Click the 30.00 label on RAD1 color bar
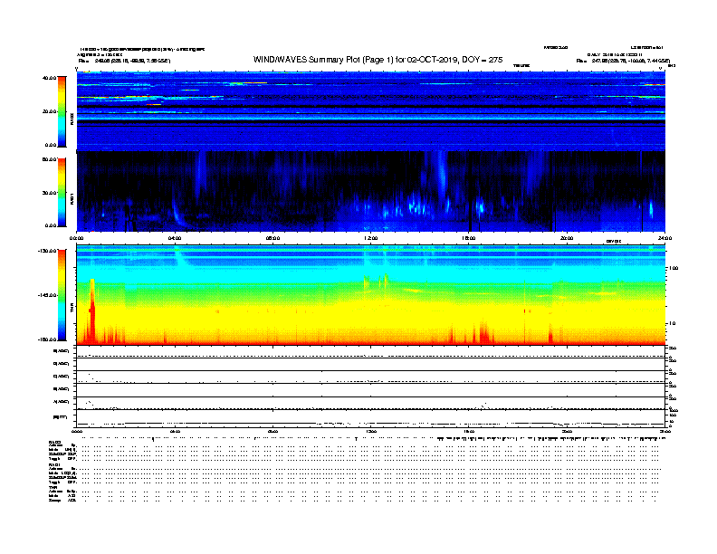 click(49, 193)
